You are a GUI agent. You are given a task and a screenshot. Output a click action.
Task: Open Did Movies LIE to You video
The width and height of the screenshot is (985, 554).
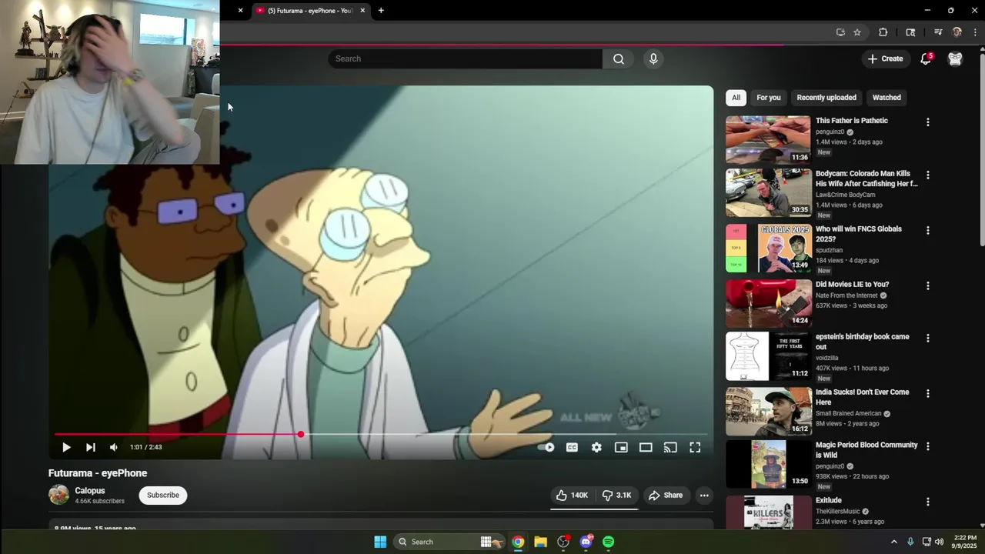coord(852,284)
